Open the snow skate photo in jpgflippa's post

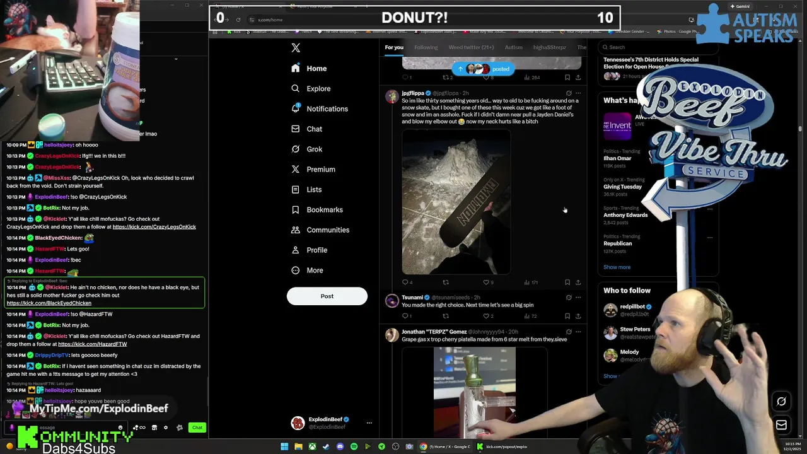[x=456, y=202]
